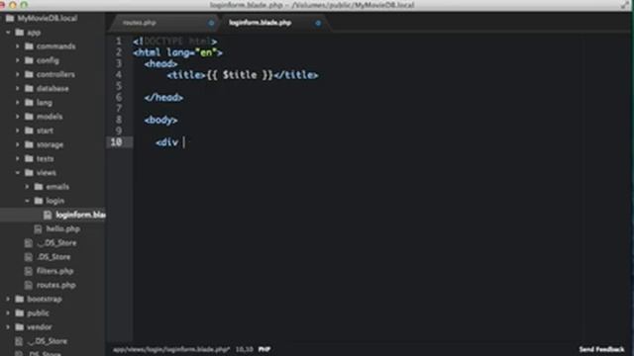Click the emails folder icon
The height and width of the screenshot is (356, 634).
pos(39,187)
